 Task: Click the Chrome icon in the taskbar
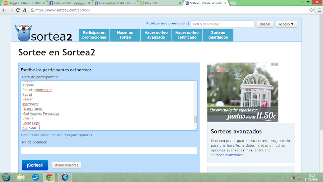(49, 177)
